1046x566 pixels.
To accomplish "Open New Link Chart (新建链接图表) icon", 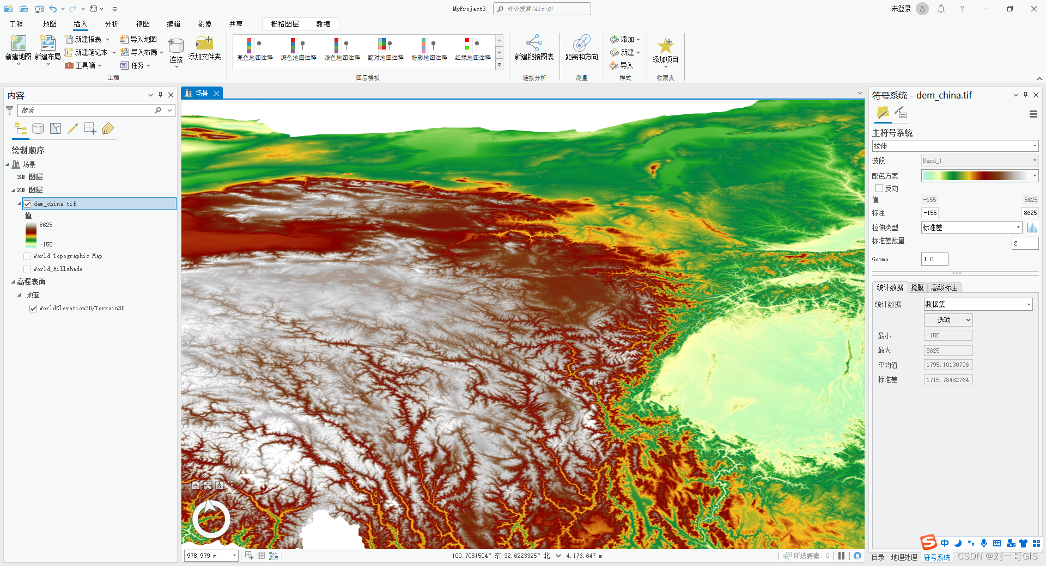I will 534,43.
